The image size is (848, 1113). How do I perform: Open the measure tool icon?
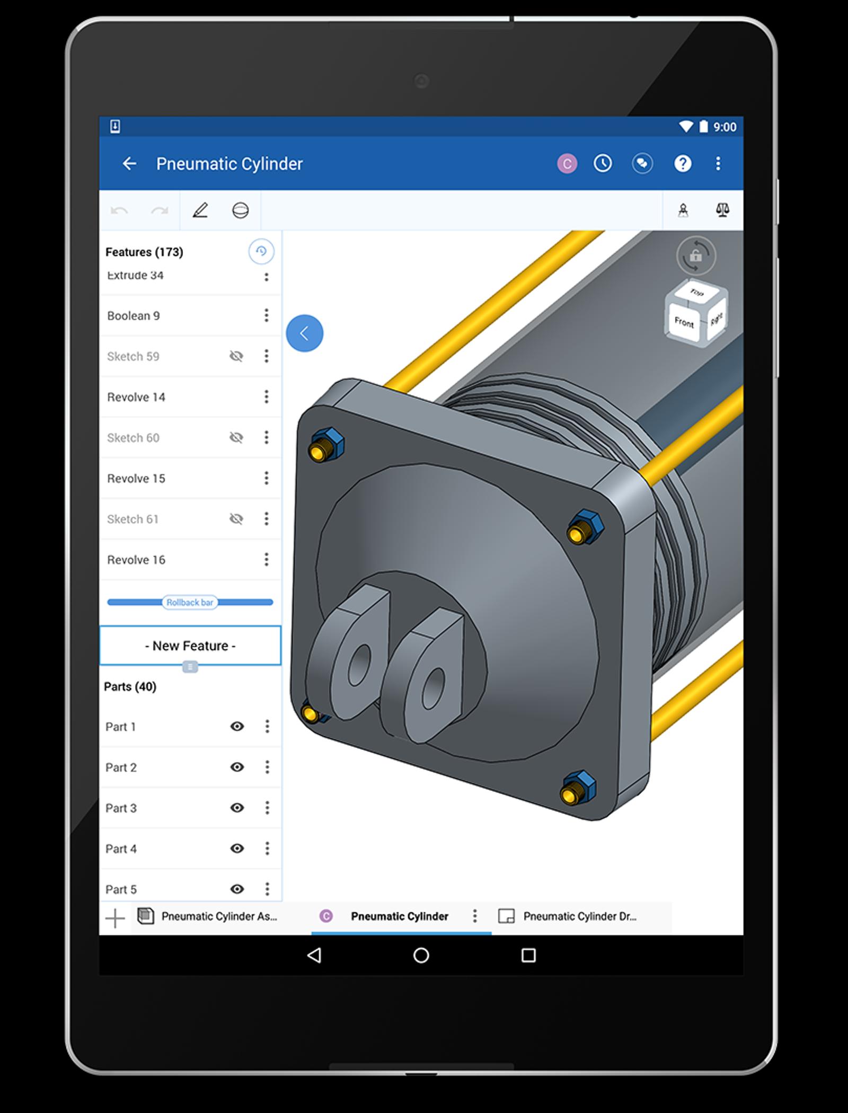pyautogui.click(x=683, y=210)
